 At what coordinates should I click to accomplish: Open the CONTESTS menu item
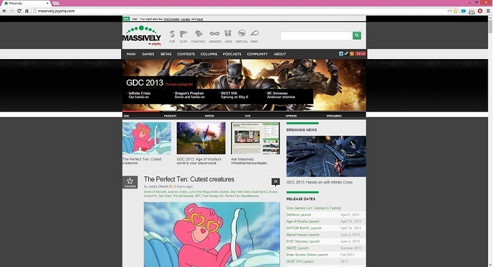pyautogui.click(x=186, y=54)
